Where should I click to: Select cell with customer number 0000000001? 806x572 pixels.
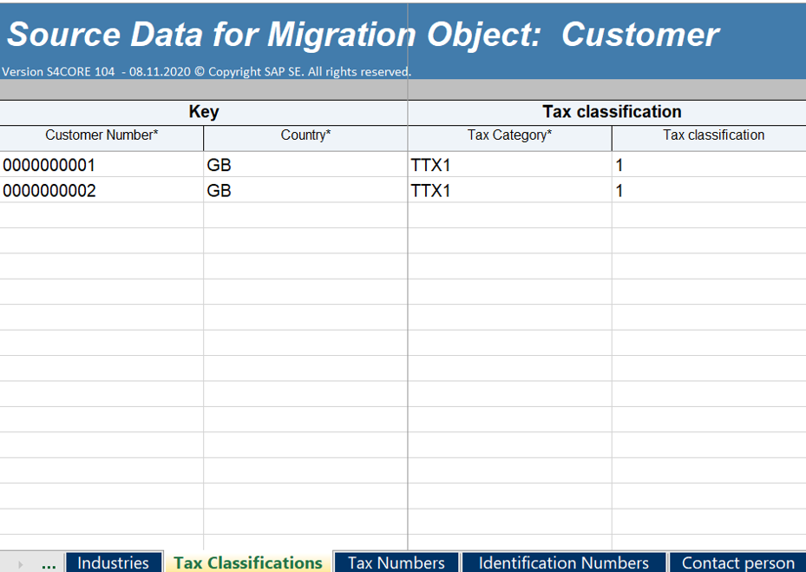click(x=102, y=165)
